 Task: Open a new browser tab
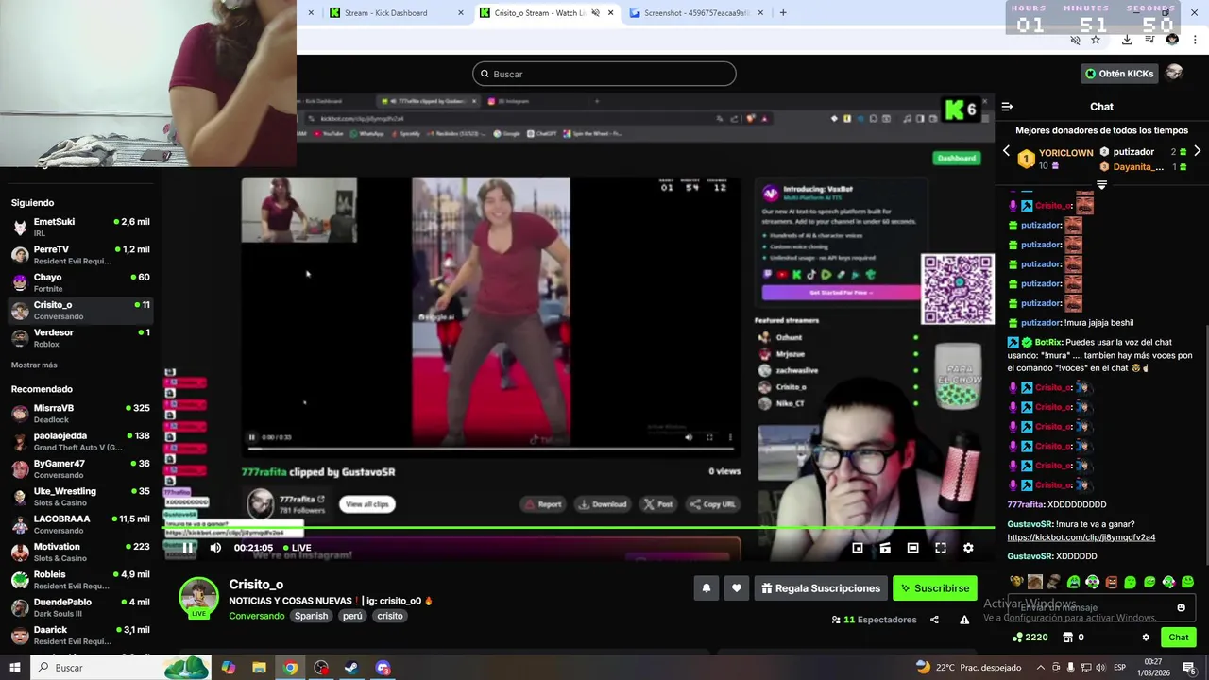783,13
